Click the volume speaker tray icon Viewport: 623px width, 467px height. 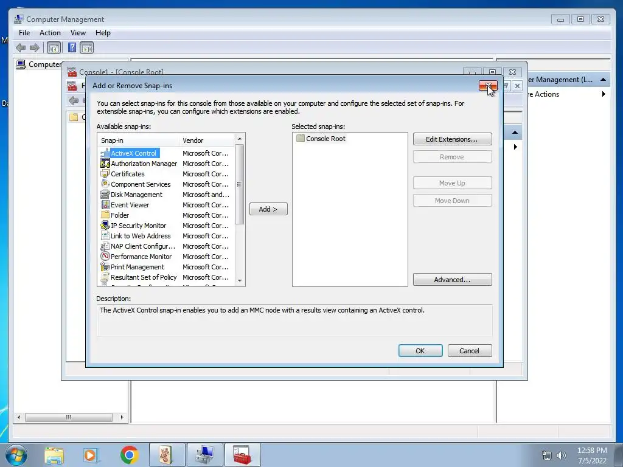coord(561,455)
